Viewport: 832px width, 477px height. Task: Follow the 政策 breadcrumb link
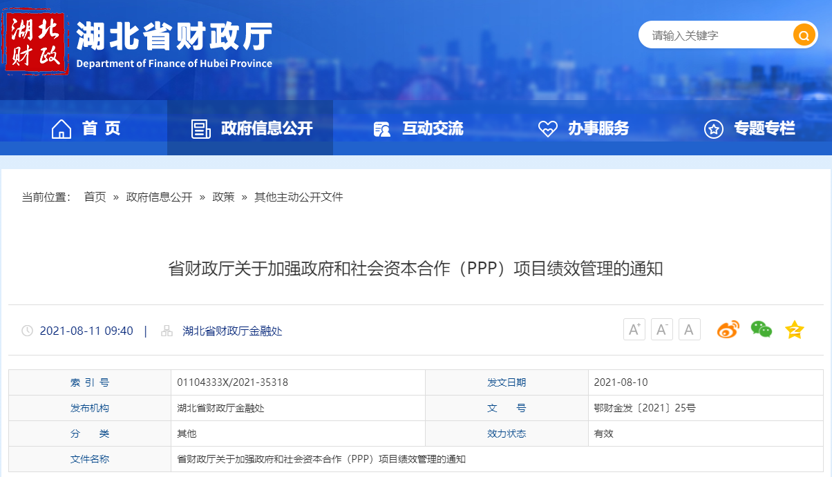point(223,197)
